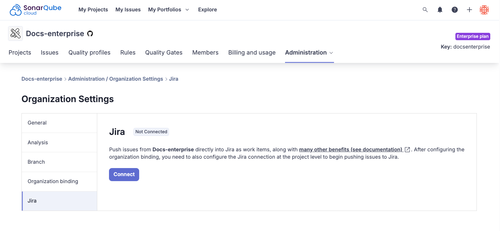The image size is (500, 231).
Task: Select General in settings sidebar
Action: point(59,123)
